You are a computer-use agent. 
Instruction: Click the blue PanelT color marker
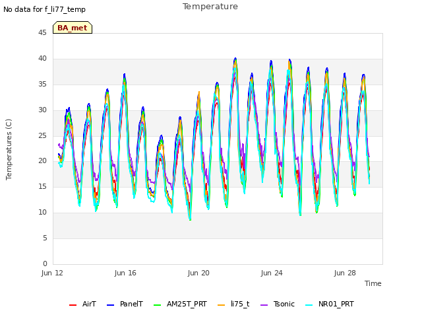click(x=110, y=305)
